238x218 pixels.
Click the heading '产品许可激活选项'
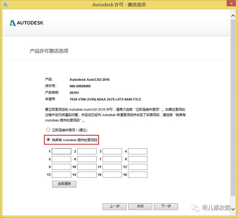[x=49, y=51]
